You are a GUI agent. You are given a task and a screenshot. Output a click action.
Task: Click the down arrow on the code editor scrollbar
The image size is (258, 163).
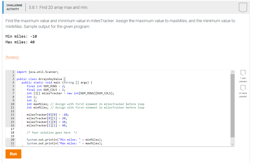pos(232,144)
